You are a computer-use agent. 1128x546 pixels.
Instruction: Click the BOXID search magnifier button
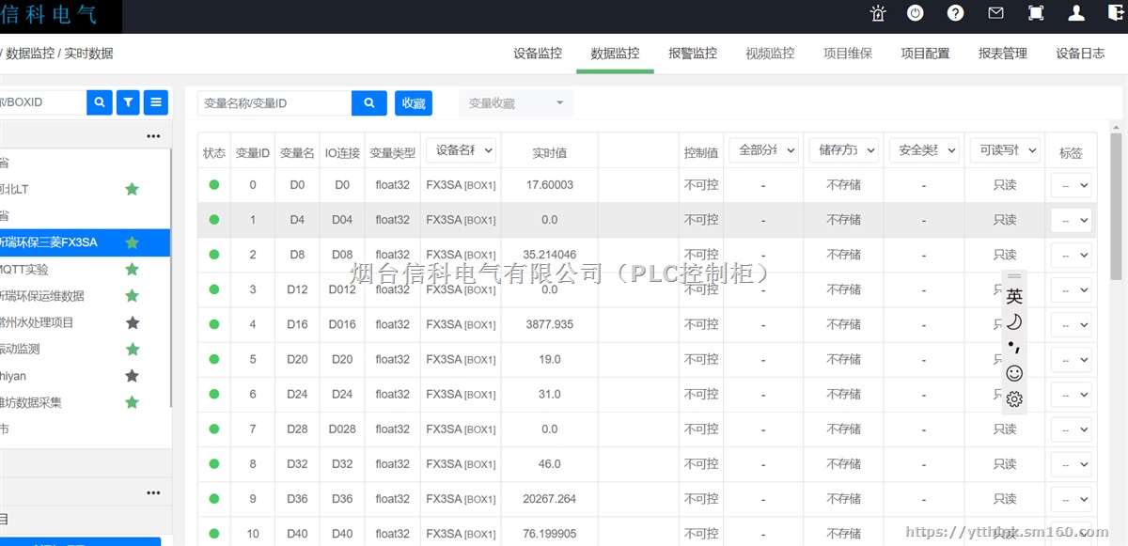[100, 102]
